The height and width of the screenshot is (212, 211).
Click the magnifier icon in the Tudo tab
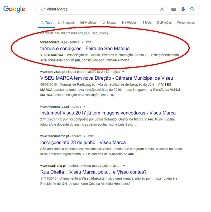pyautogui.click(x=42, y=22)
